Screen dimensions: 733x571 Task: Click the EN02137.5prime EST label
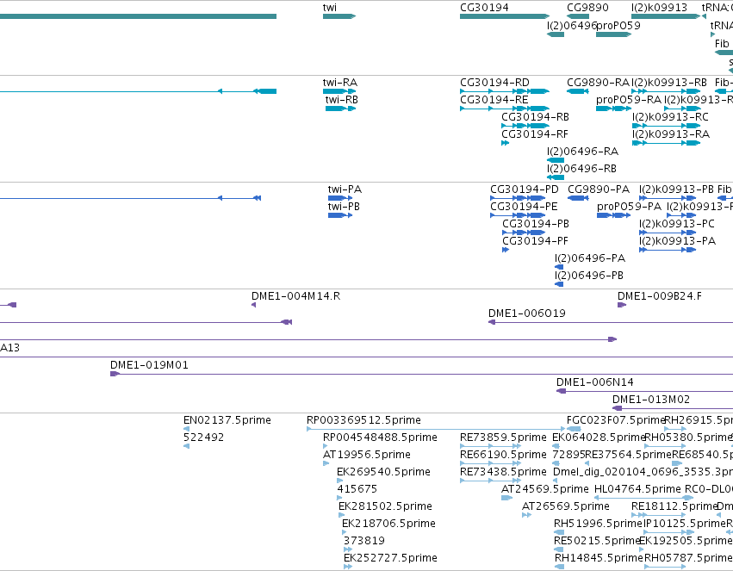[x=227, y=420]
